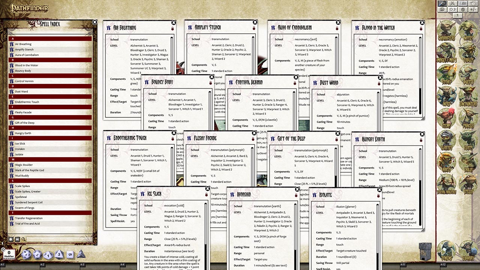The height and width of the screenshot is (270, 480).
Task: Collapse the I group header in Spell Index
Action: pos(50,138)
